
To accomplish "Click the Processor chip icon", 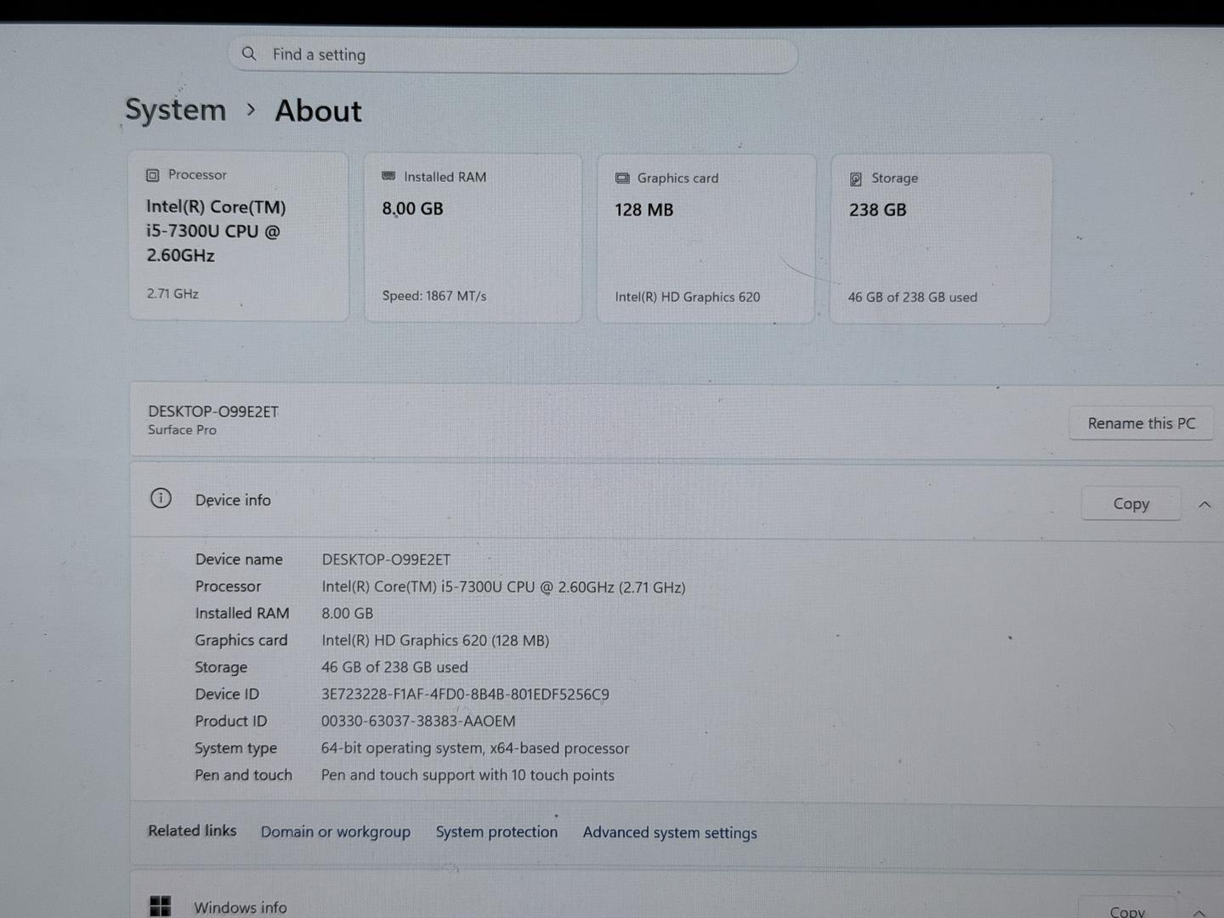I will [x=152, y=175].
